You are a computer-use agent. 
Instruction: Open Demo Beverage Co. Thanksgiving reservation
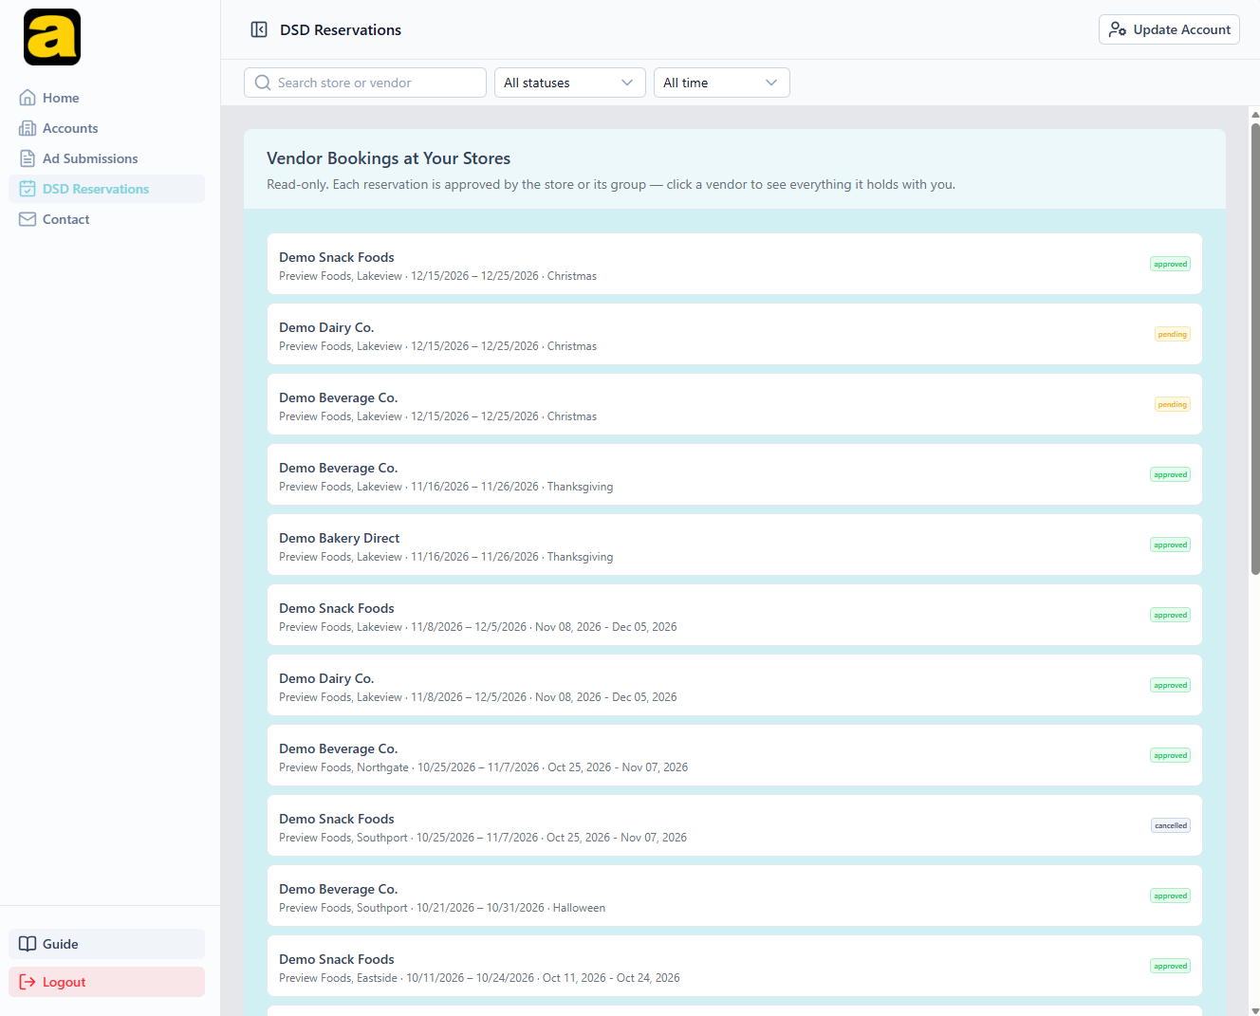734,474
